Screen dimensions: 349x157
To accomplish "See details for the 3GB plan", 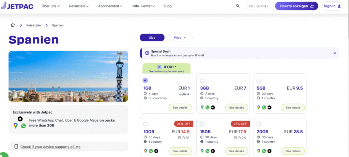I will point(237,107).
